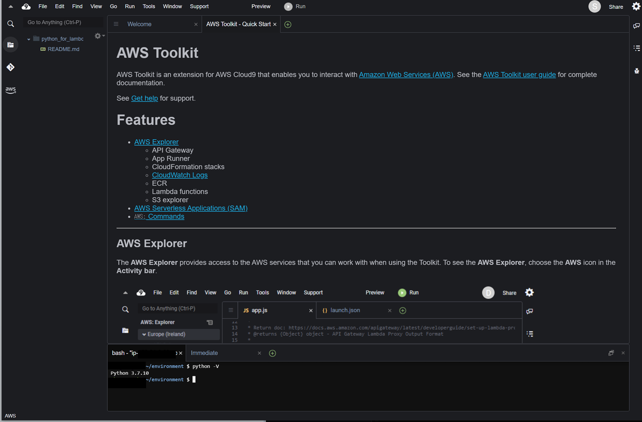Open the AWS Explorer sidebar icon
The height and width of the screenshot is (422, 642).
pyautogui.click(x=11, y=90)
